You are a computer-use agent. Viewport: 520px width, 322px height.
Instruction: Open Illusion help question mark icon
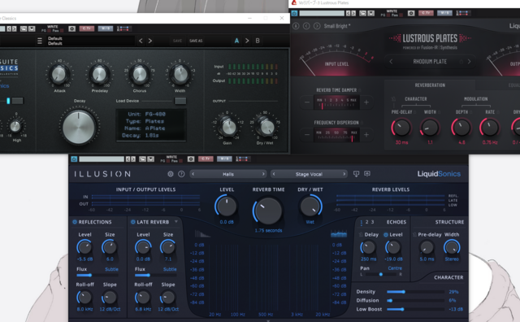tap(181, 174)
